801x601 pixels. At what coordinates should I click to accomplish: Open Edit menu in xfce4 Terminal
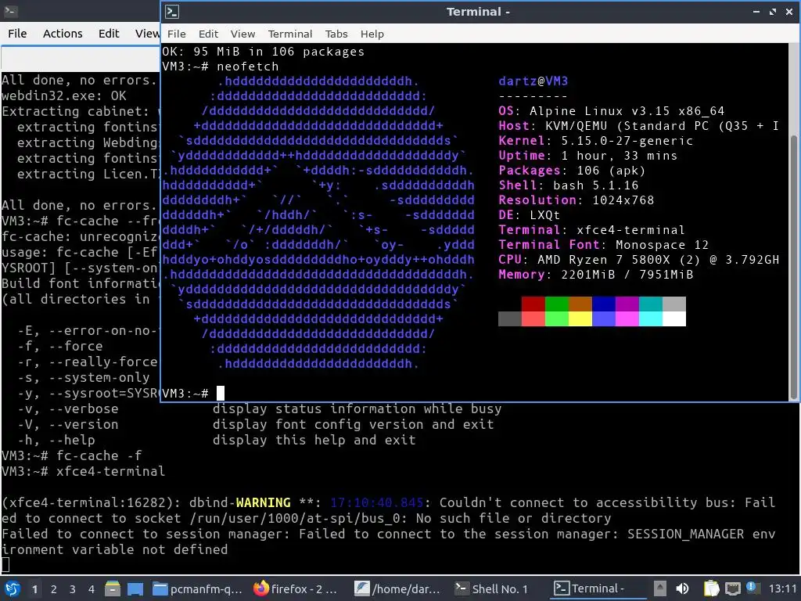click(x=208, y=34)
